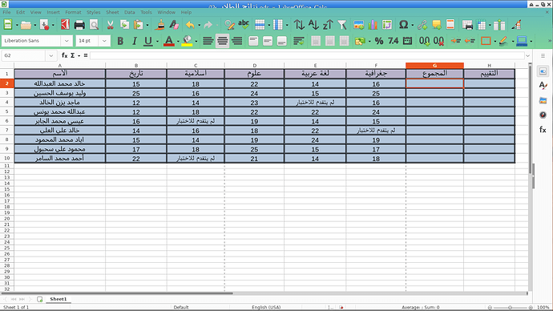553x311 pixels.
Task: Open the Select Function dropdown arrow by Sigma
Action: click(x=79, y=55)
